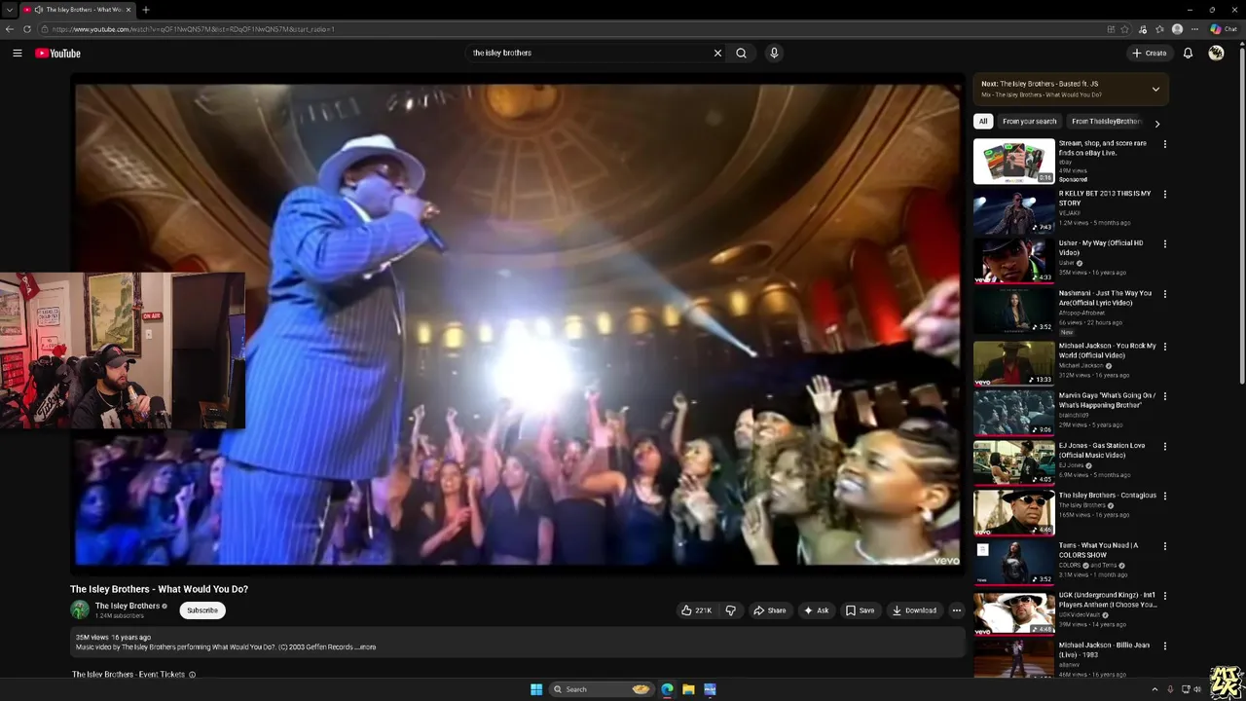Share the Isley Brothers video
The image size is (1246, 701).
pyautogui.click(x=770, y=610)
